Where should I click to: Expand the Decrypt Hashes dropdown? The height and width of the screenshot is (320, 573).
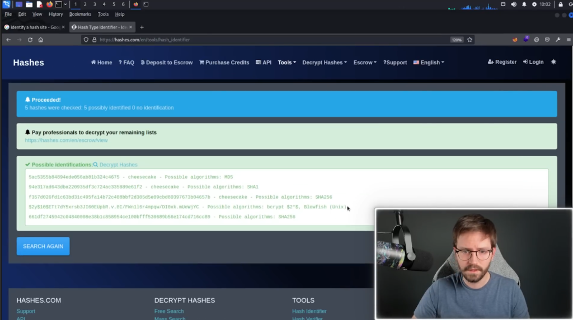tap(325, 63)
